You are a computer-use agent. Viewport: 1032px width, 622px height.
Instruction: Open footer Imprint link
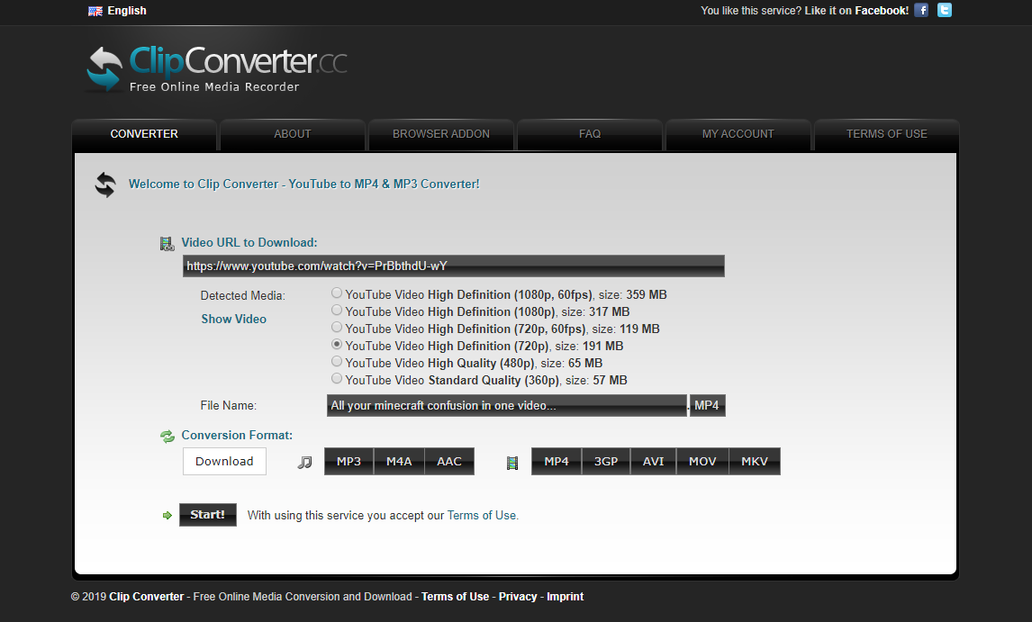pyautogui.click(x=565, y=597)
